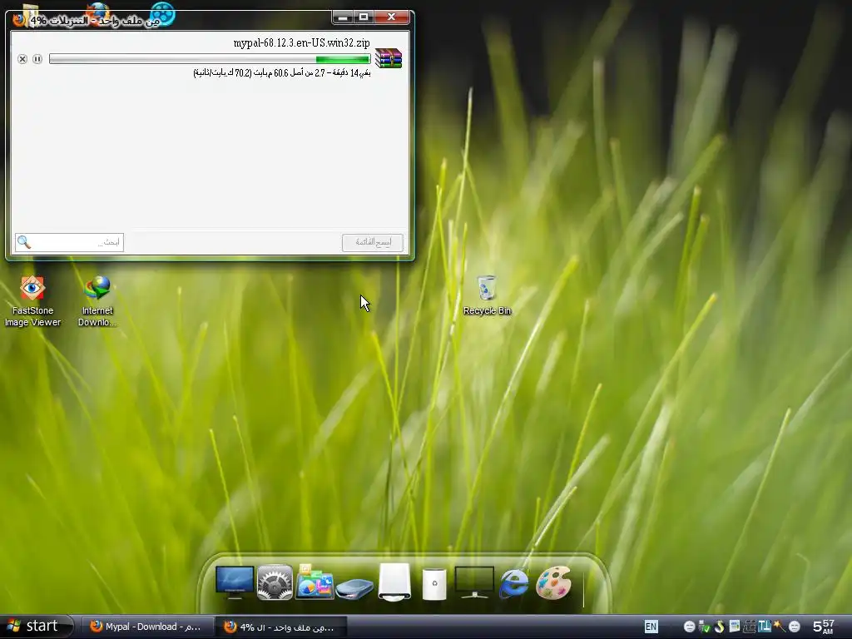Open the white disk drive icon in dock
Viewport: 852px width, 639px height.
[394, 582]
